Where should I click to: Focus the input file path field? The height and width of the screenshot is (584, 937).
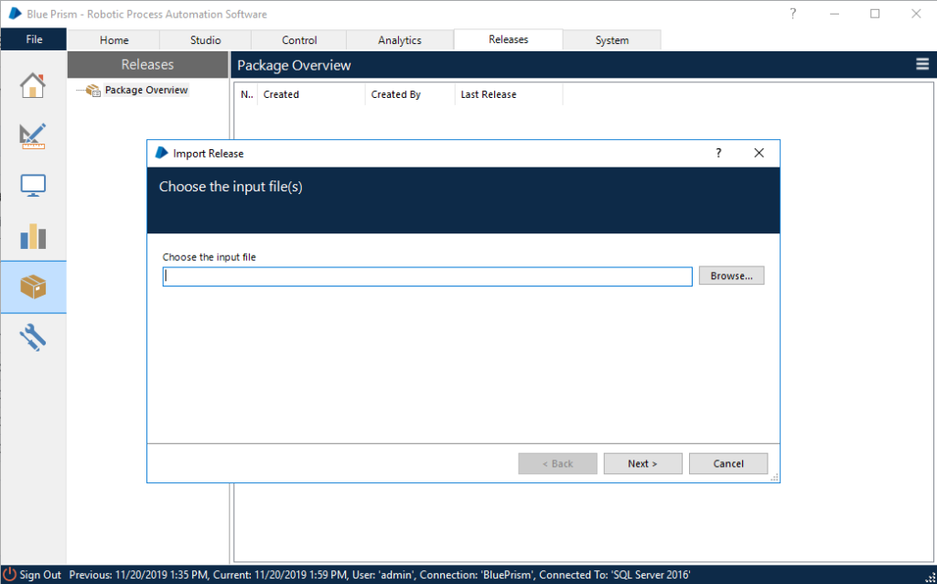[427, 276]
